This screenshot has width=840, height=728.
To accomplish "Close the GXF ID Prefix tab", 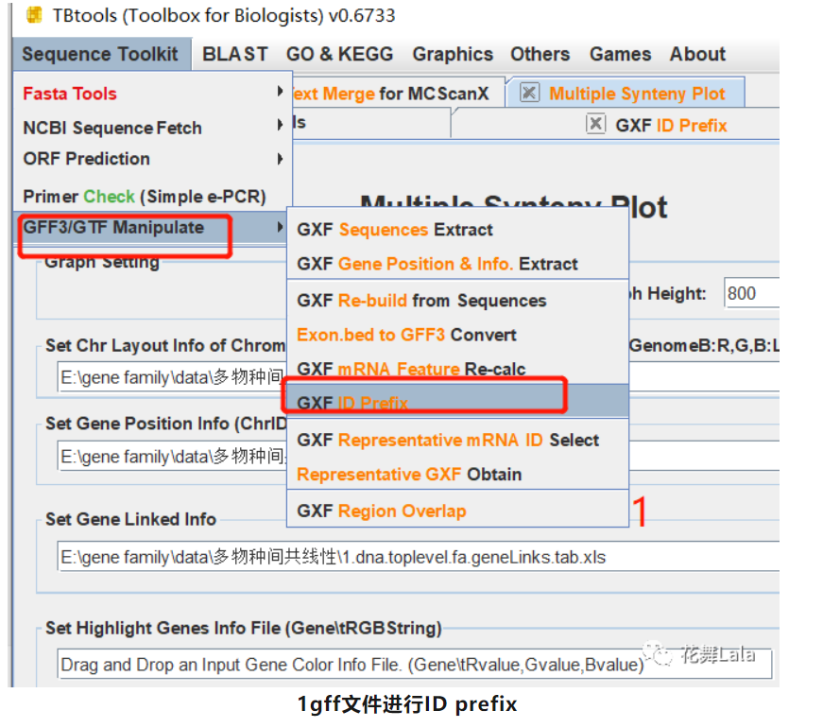I will click(595, 124).
